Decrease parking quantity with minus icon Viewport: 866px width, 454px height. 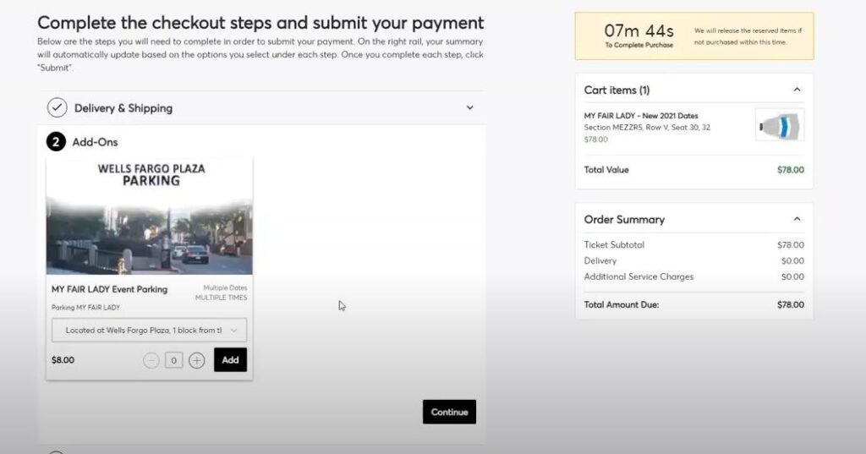151,360
